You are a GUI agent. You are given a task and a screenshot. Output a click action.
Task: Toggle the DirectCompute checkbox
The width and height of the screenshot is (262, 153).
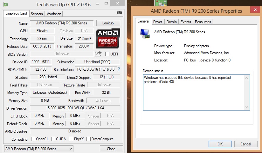click(89, 139)
